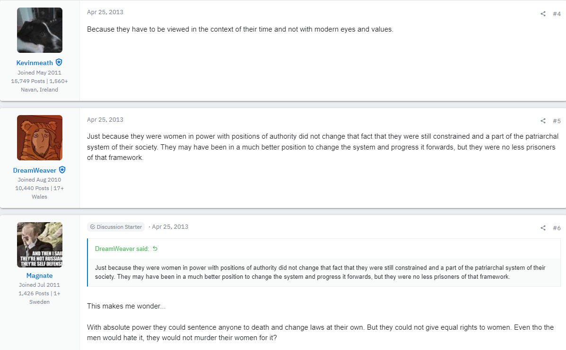This screenshot has width=566, height=350.
Task: Open Magnate's meme avatar
Action: click(x=40, y=245)
